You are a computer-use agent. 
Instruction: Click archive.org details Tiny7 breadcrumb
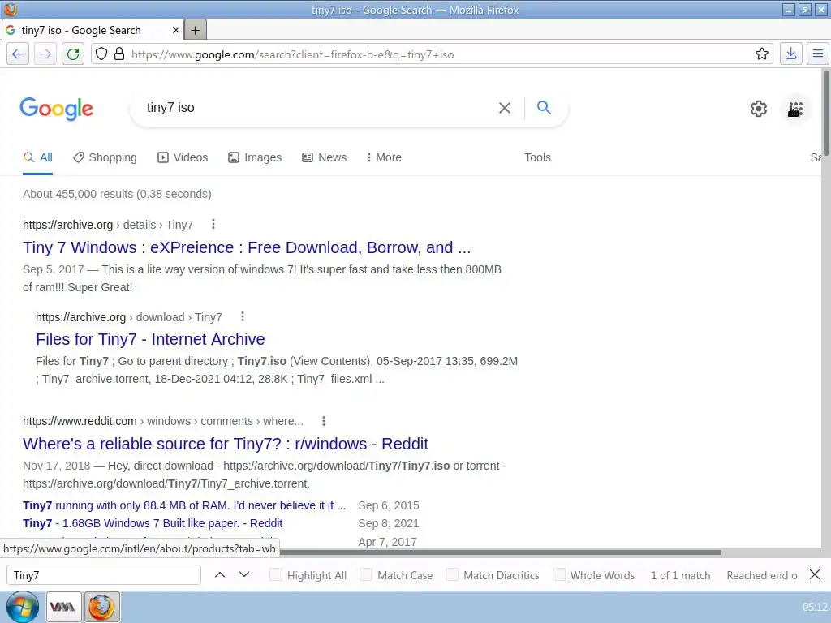(108, 225)
